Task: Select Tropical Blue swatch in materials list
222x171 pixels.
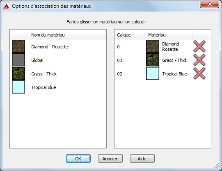Action: click(18, 87)
